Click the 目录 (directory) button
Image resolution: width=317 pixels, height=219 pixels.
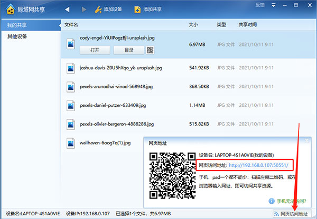point(128,50)
